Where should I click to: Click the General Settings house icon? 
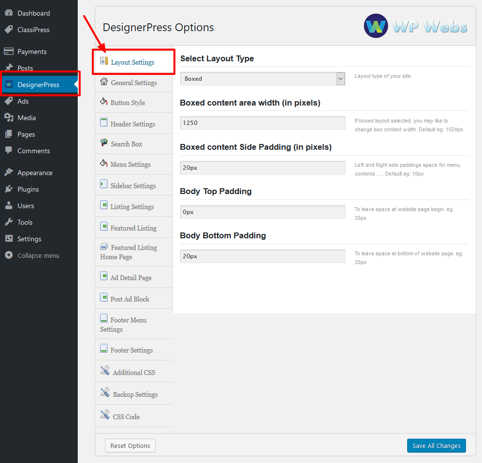[104, 82]
